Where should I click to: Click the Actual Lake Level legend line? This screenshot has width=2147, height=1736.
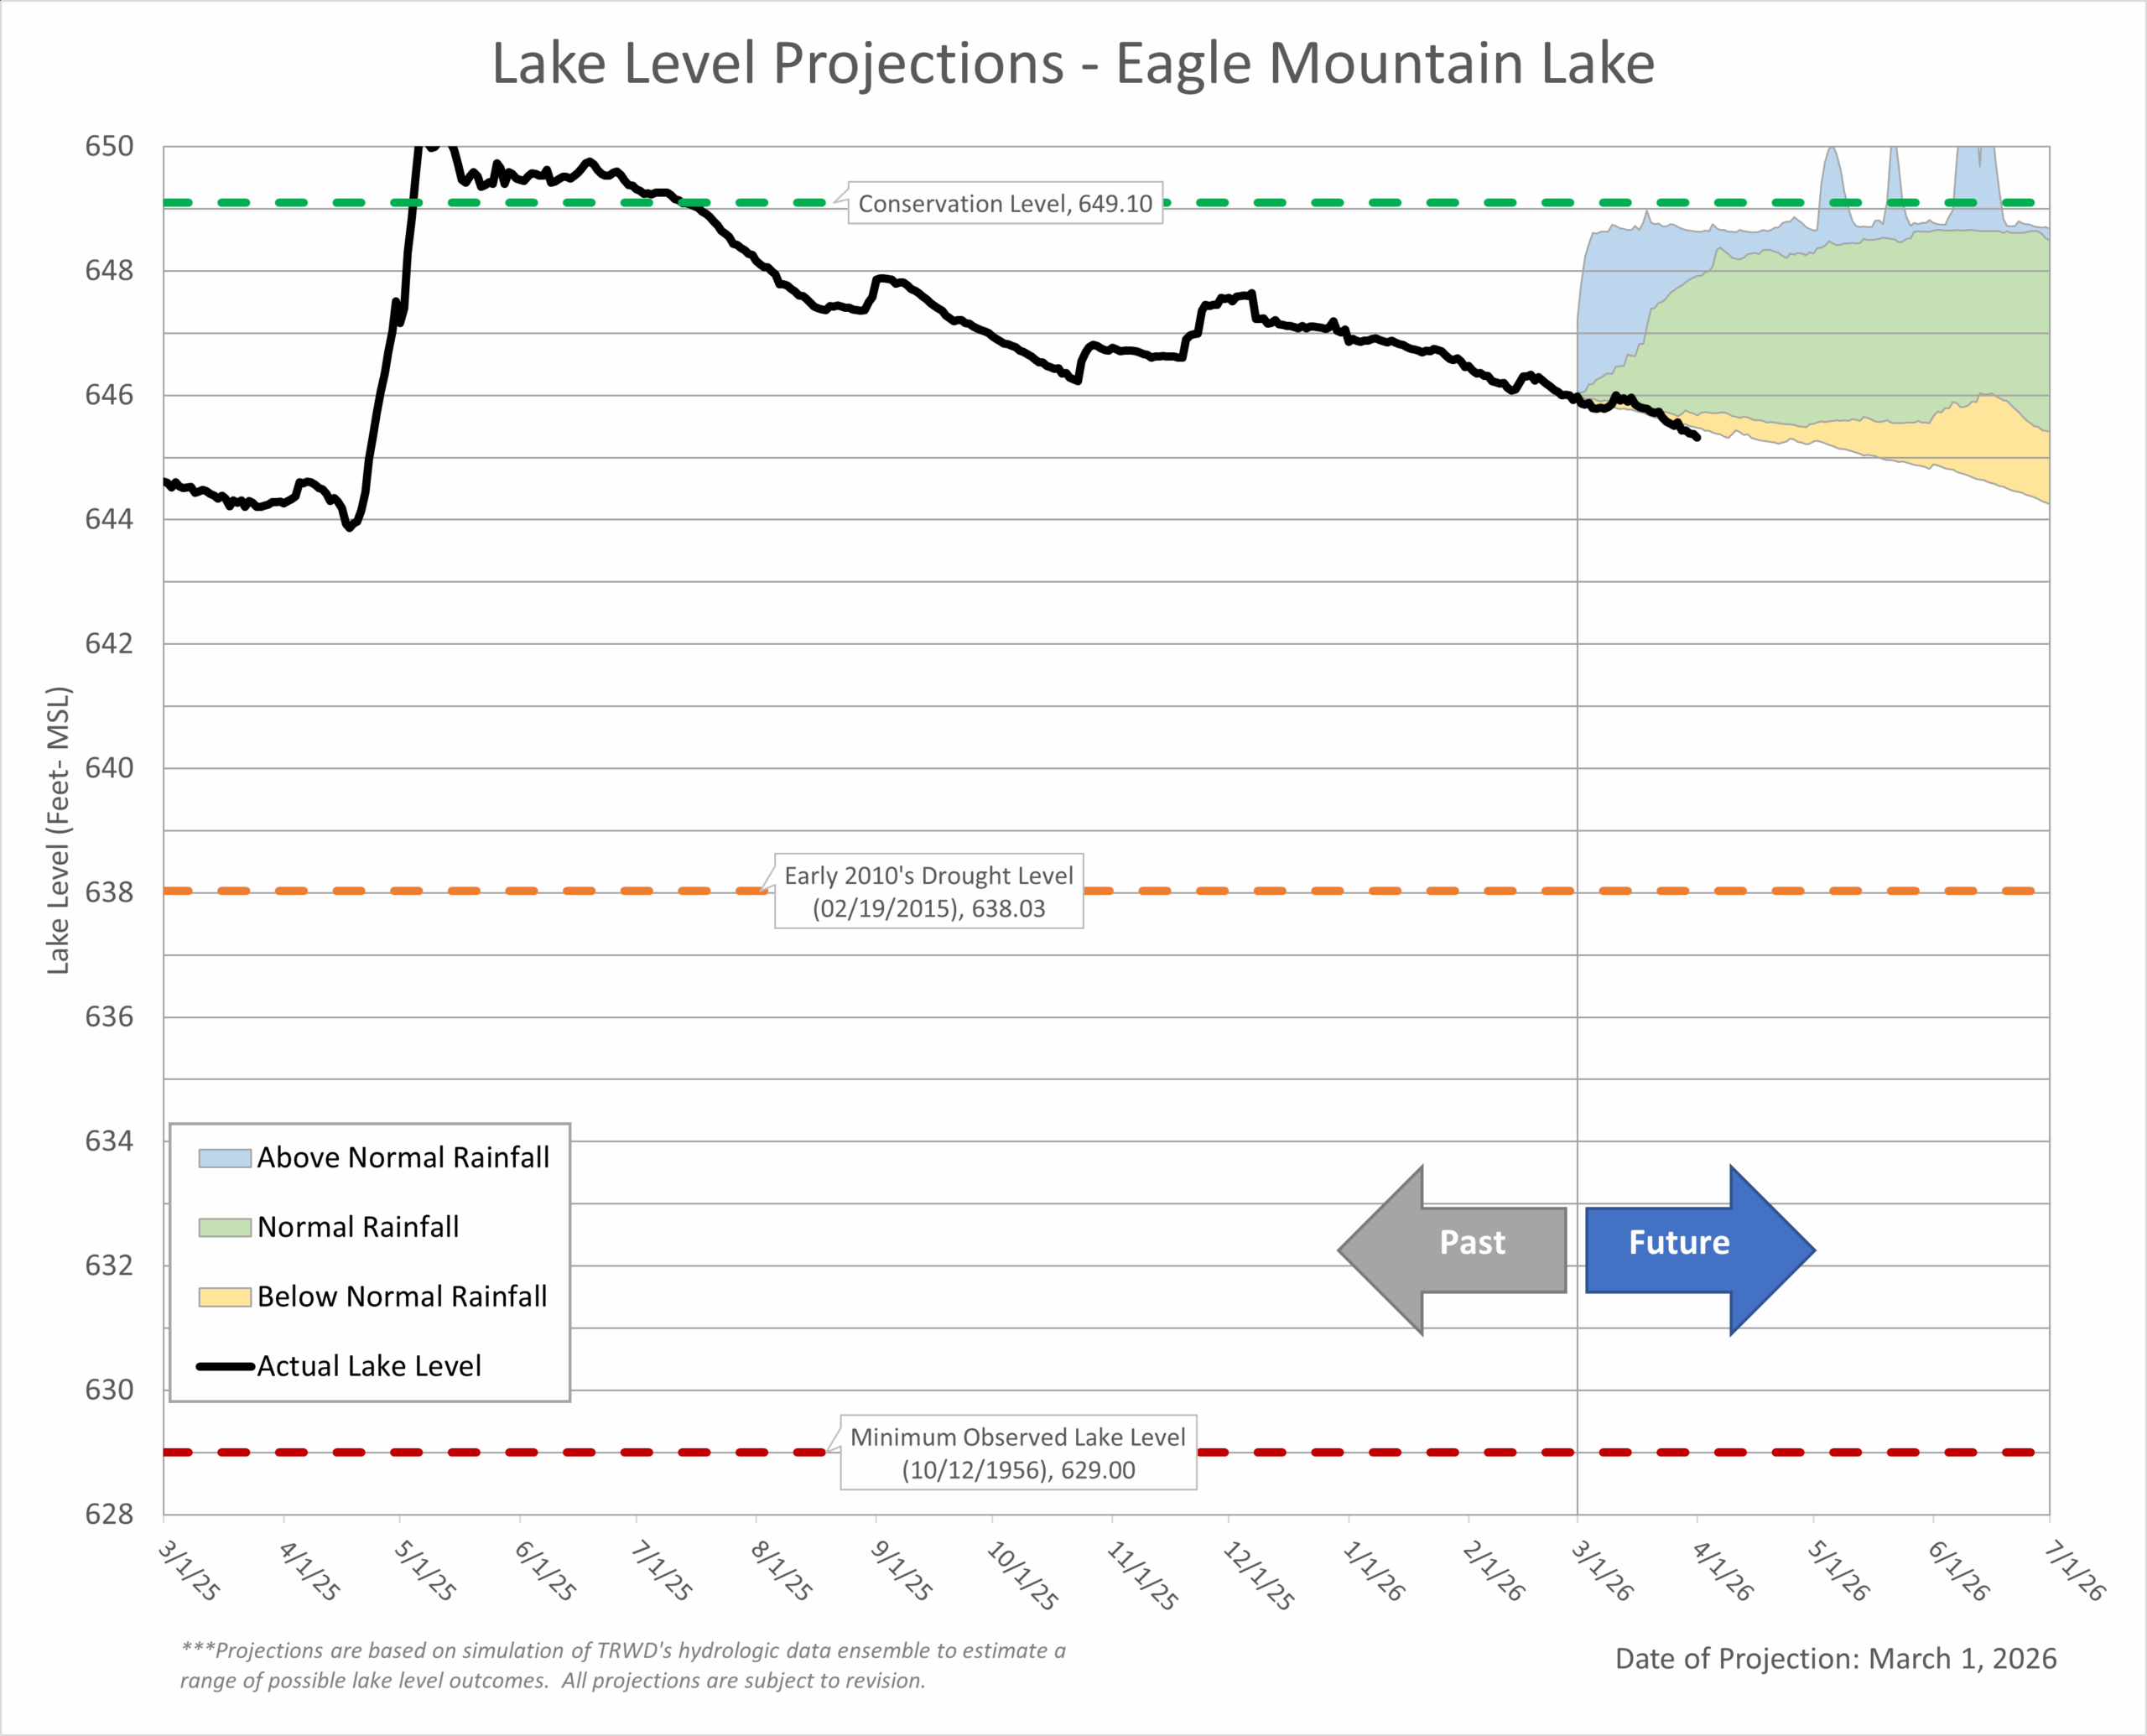224,1366
